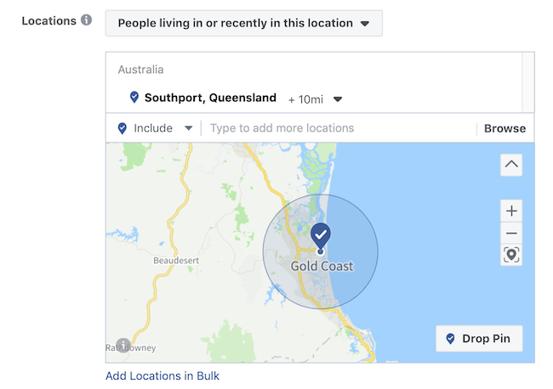Click the Browse button
This screenshot has height=389, width=553.
pos(505,128)
